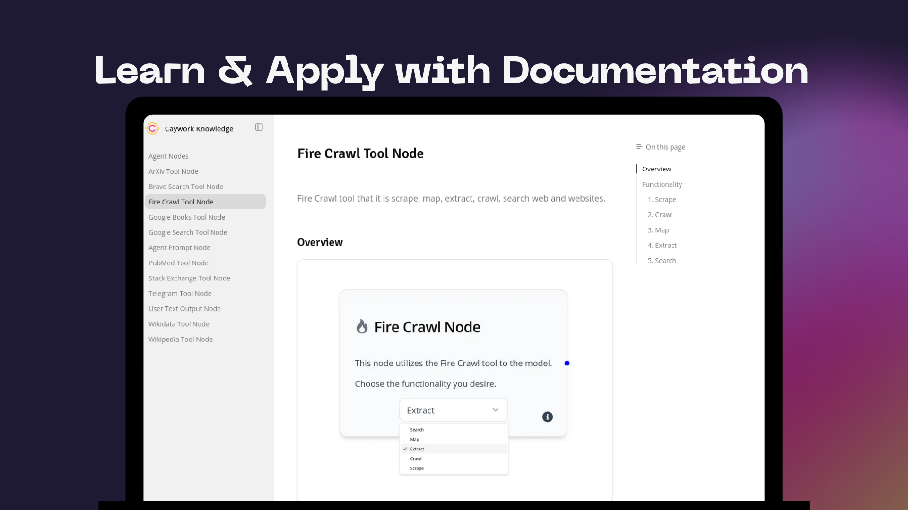Image resolution: width=908 pixels, height=510 pixels.
Task: Pick Scrape from the dropdown options
Action: pos(417,468)
